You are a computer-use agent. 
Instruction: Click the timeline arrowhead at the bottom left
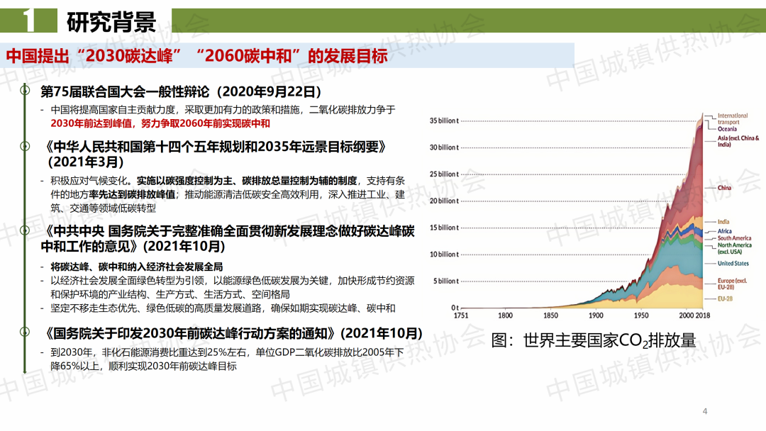point(26,369)
